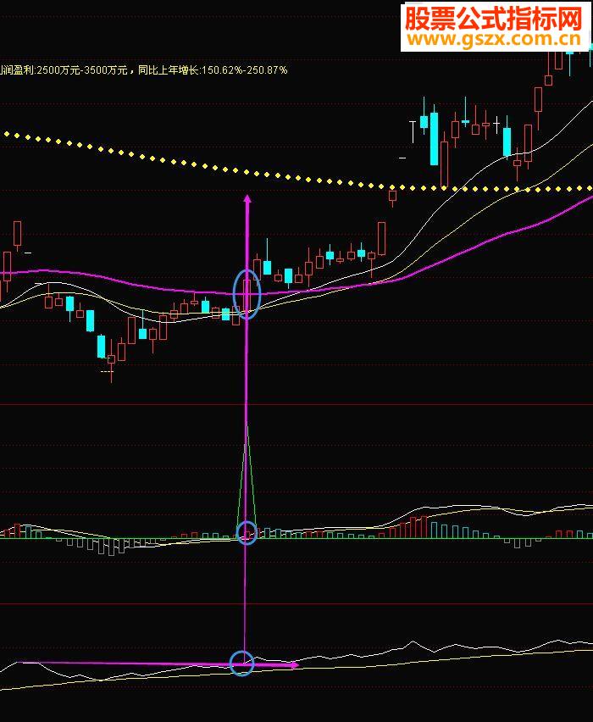Click the profit forecast text 利润盈利:2500万元-3500万元
This screenshot has height=722, width=593.
64,70
